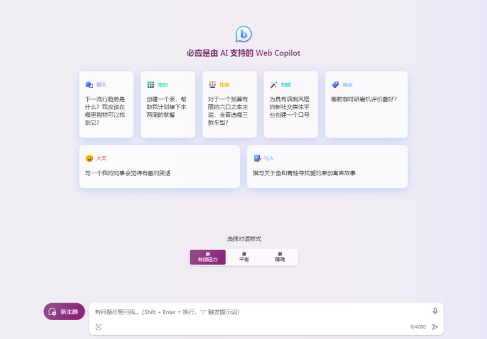Click the heading 必应是由 AI 支持的 Web Copilot
This screenshot has height=339, width=487.
243,53
